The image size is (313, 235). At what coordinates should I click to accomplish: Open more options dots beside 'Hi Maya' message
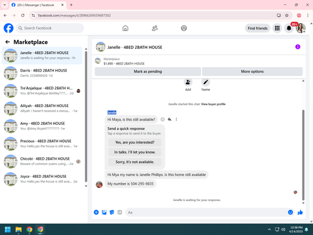click(177, 119)
